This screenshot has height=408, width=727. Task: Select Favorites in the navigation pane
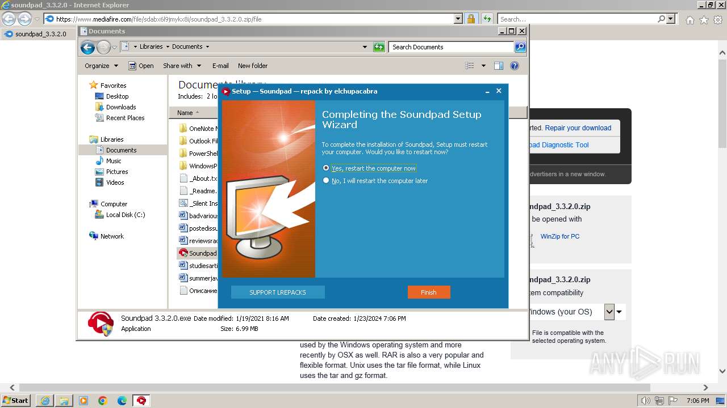coord(113,86)
